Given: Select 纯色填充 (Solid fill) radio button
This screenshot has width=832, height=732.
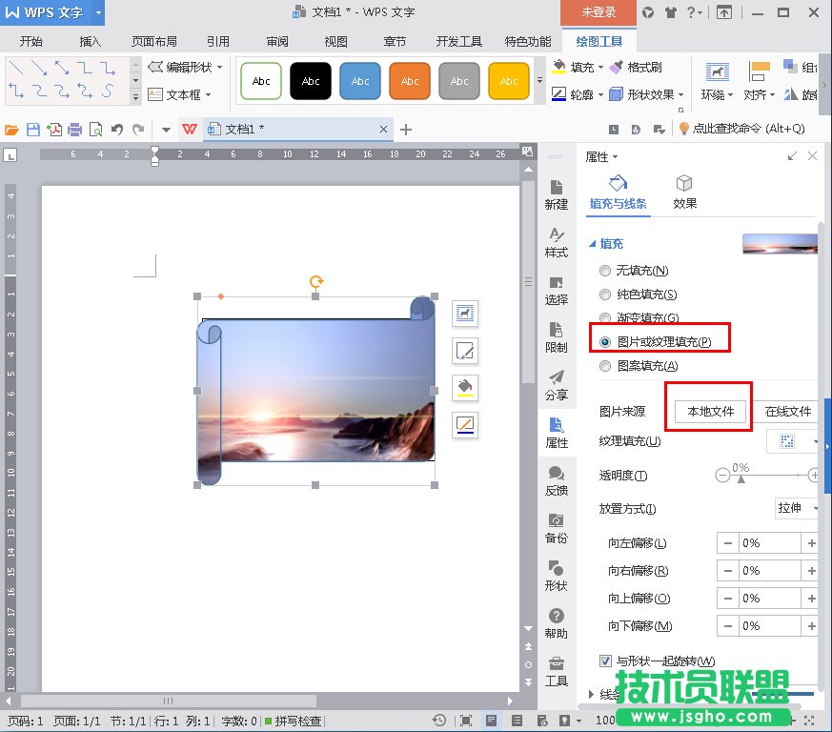Looking at the screenshot, I should 605,295.
